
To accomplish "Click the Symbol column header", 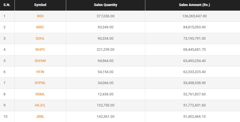I will [x=40, y=5].
